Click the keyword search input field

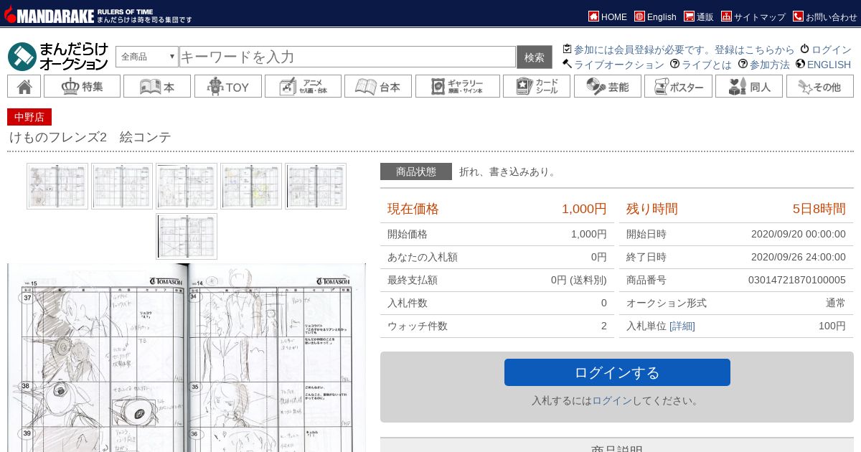pos(347,57)
